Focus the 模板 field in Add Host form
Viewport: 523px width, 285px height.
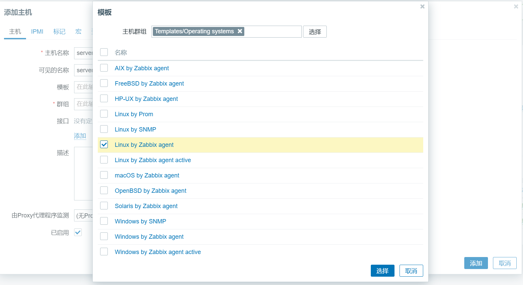(x=83, y=87)
